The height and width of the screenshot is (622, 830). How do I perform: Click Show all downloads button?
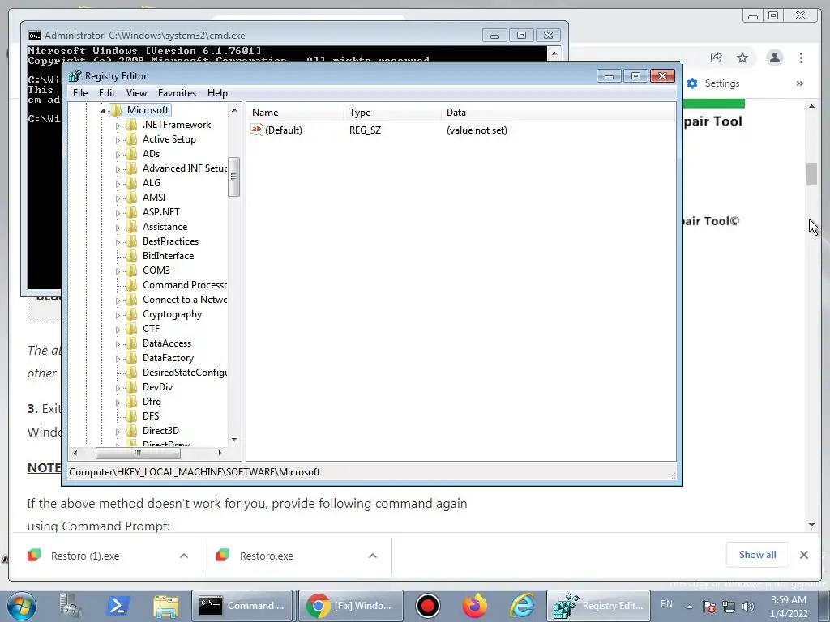point(758,555)
